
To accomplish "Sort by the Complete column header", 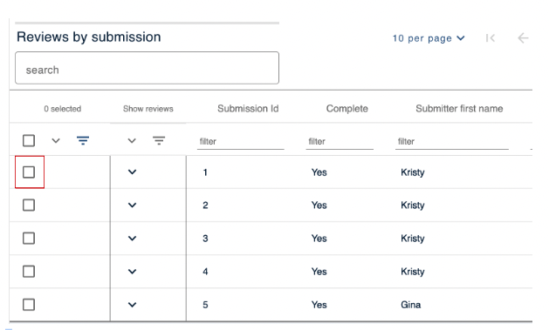I will (x=347, y=109).
